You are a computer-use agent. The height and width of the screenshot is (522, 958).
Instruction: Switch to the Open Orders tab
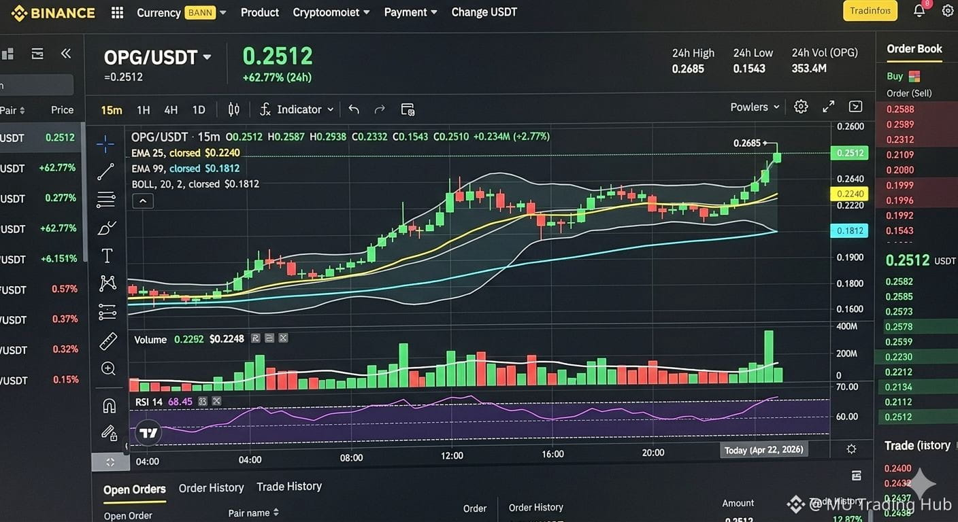tap(135, 489)
